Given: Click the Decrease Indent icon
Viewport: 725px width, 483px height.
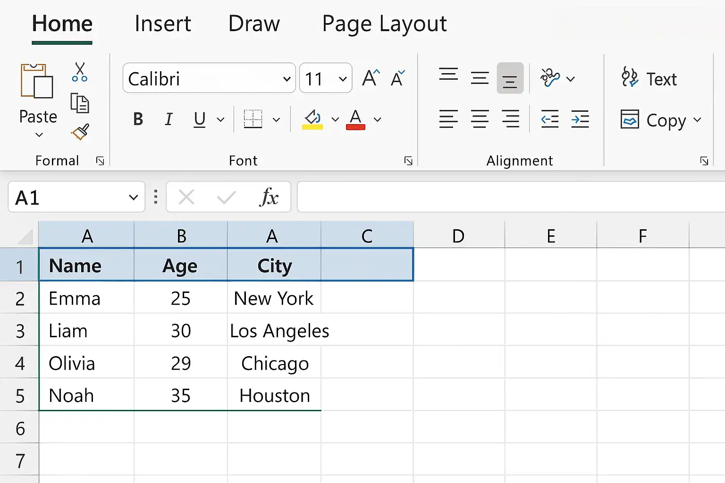Looking at the screenshot, I should coord(550,119).
